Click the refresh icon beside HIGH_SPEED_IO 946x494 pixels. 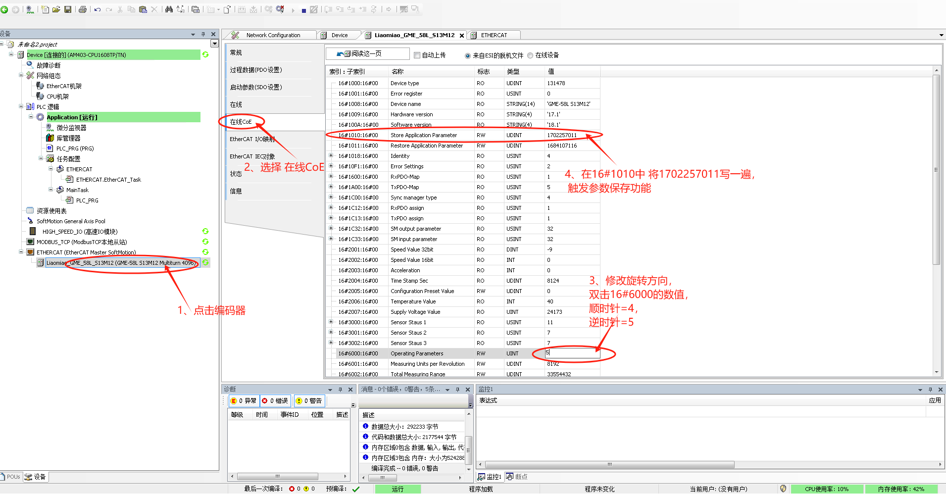tap(205, 231)
